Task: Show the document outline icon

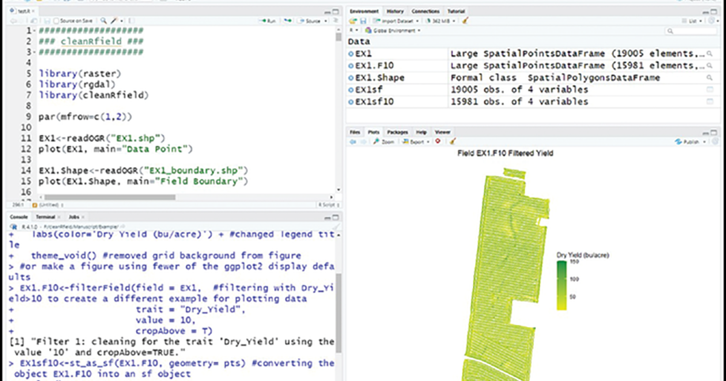Action: coord(335,21)
